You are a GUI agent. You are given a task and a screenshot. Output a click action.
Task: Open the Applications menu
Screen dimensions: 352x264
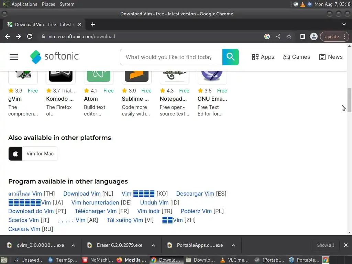[24, 4]
